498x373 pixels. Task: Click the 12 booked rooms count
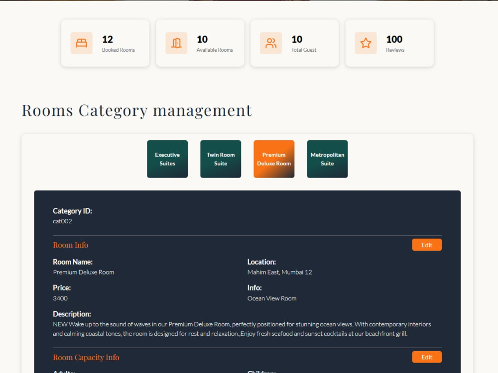click(108, 39)
